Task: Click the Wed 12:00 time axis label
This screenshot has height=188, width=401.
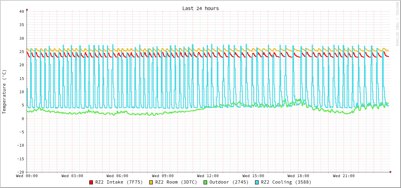Action: (208, 176)
